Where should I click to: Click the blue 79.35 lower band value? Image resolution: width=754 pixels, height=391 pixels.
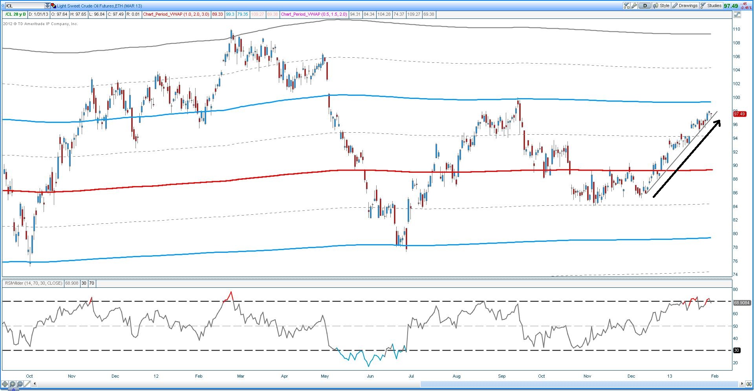pyautogui.click(x=243, y=15)
